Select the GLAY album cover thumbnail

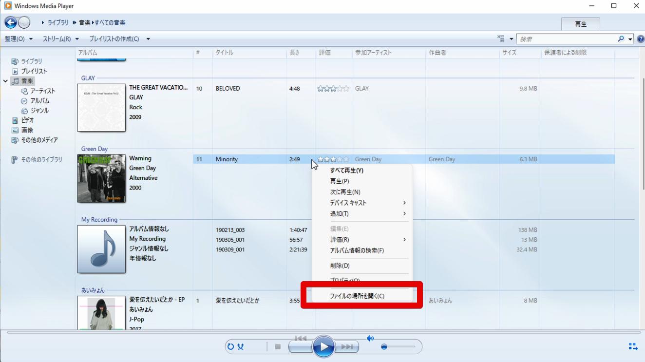[101, 108]
